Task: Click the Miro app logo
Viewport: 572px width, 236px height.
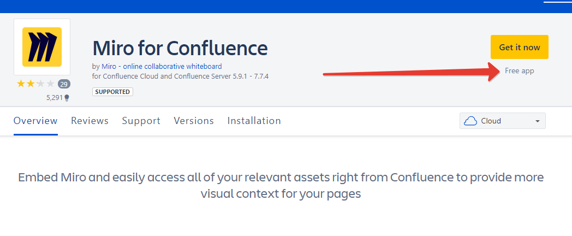Action: tap(42, 47)
